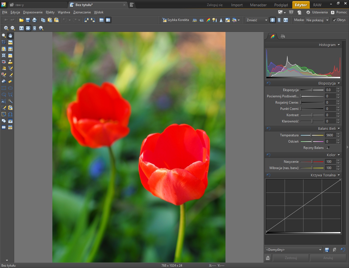Click the Save floppy disk icon

point(28,20)
